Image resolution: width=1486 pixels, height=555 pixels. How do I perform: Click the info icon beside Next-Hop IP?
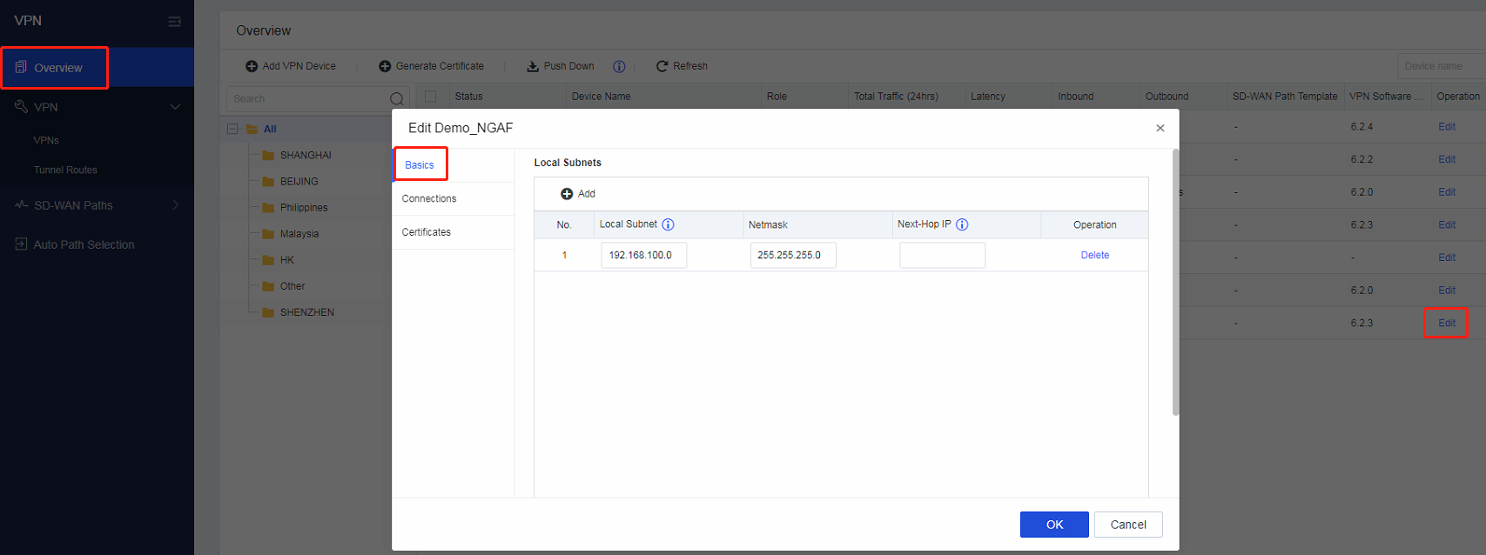(x=962, y=224)
